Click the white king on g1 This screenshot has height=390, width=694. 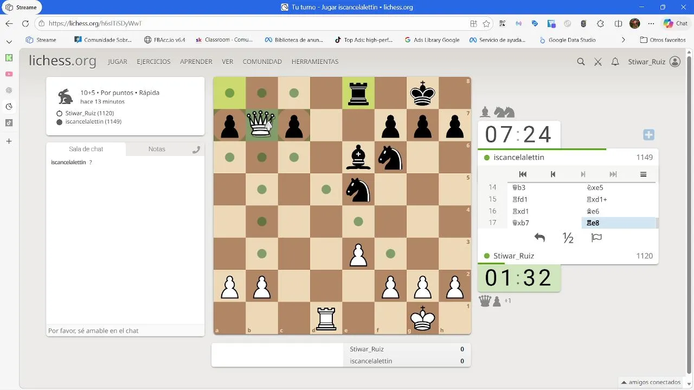[422, 318]
